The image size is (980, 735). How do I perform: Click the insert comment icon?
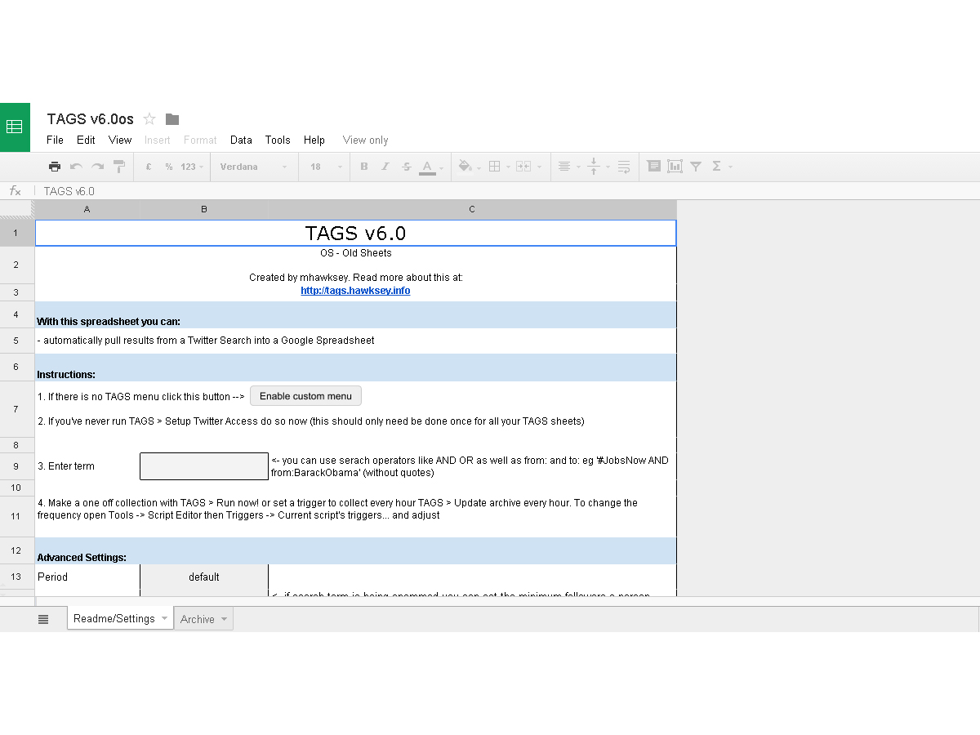pyautogui.click(x=653, y=167)
